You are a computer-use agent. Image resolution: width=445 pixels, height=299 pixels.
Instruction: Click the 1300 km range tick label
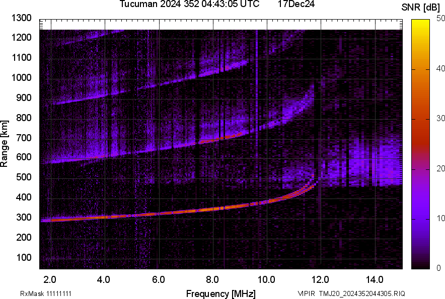click(21, 18)
